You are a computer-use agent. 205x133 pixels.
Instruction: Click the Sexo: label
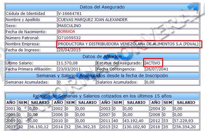(x=11, y=26)
